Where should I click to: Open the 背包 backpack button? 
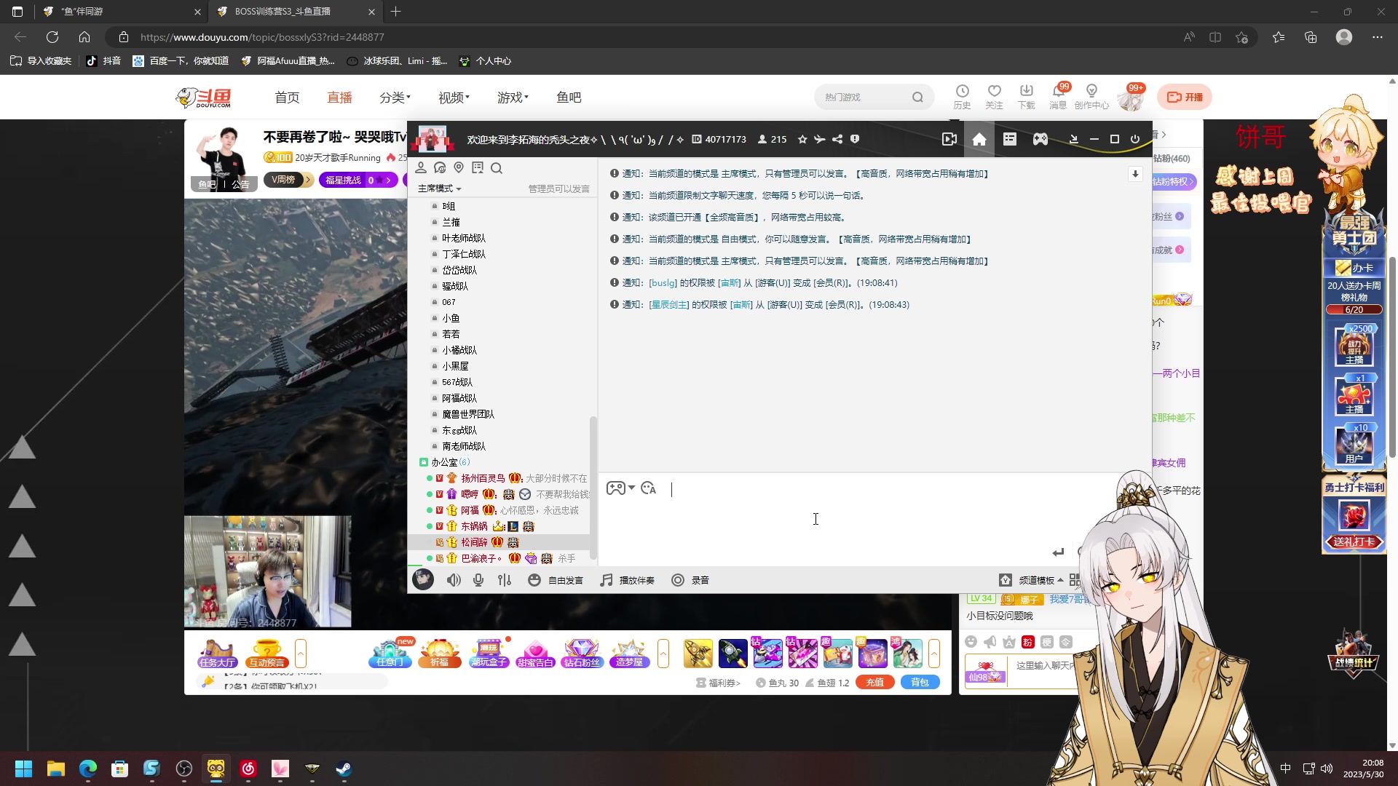point(920,683)
